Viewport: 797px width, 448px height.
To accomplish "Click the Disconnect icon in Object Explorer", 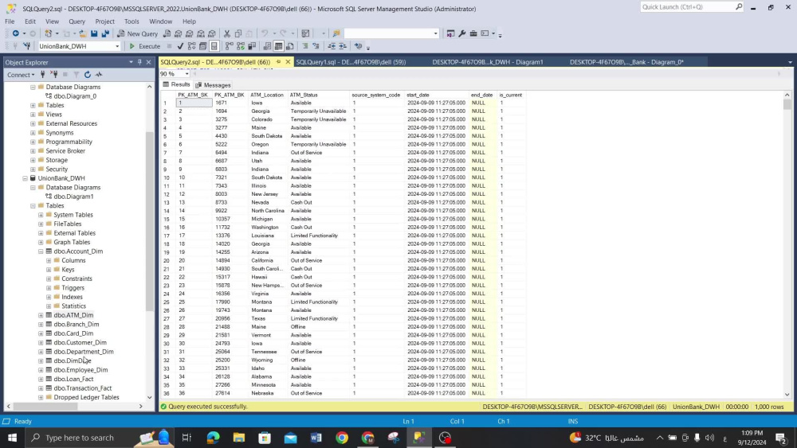I will 54,75.
